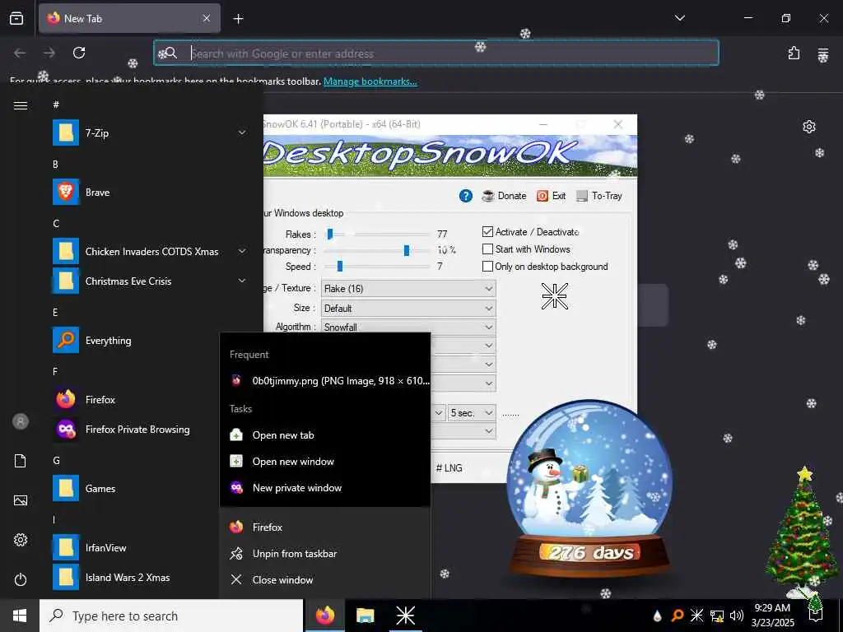This screenshot has width=843, height=632.
Task: Open the Size Default dropdown
Action: point(408,308)
